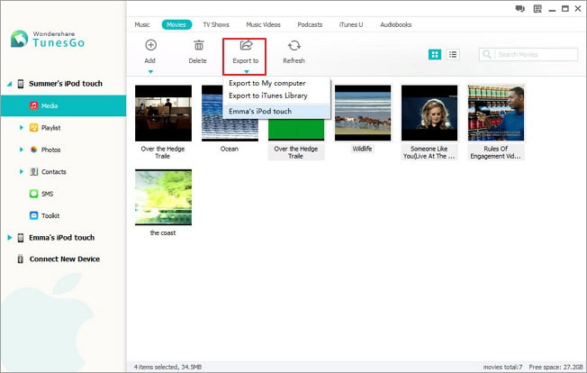Open the feedback chat icon in title bar
This screenshot has height=373, width=587.
pos(519,9)
